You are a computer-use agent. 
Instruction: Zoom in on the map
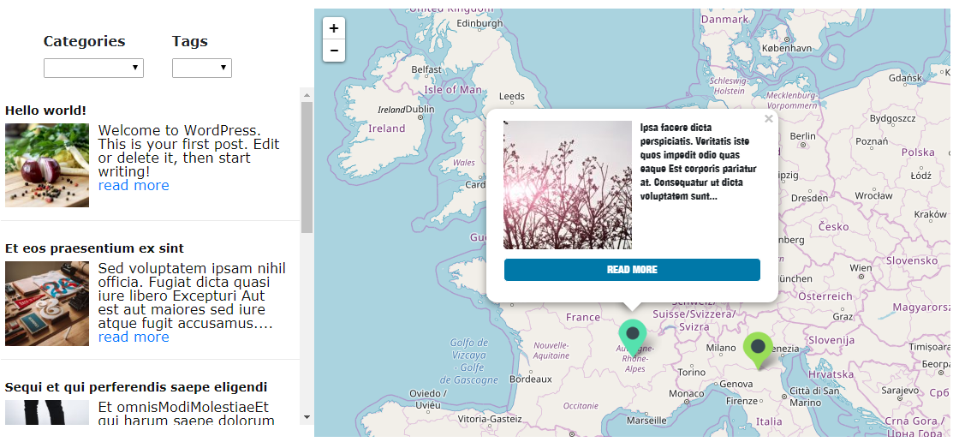click(333, 28)
